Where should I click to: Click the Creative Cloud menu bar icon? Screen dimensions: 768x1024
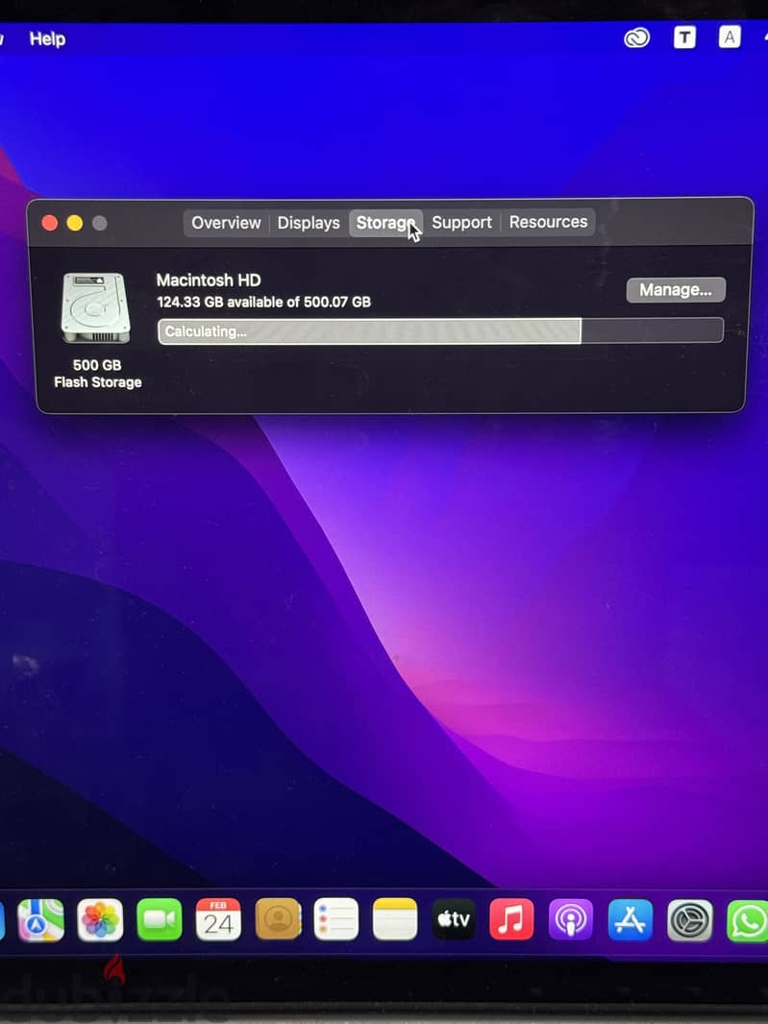[x=636, y=37]
